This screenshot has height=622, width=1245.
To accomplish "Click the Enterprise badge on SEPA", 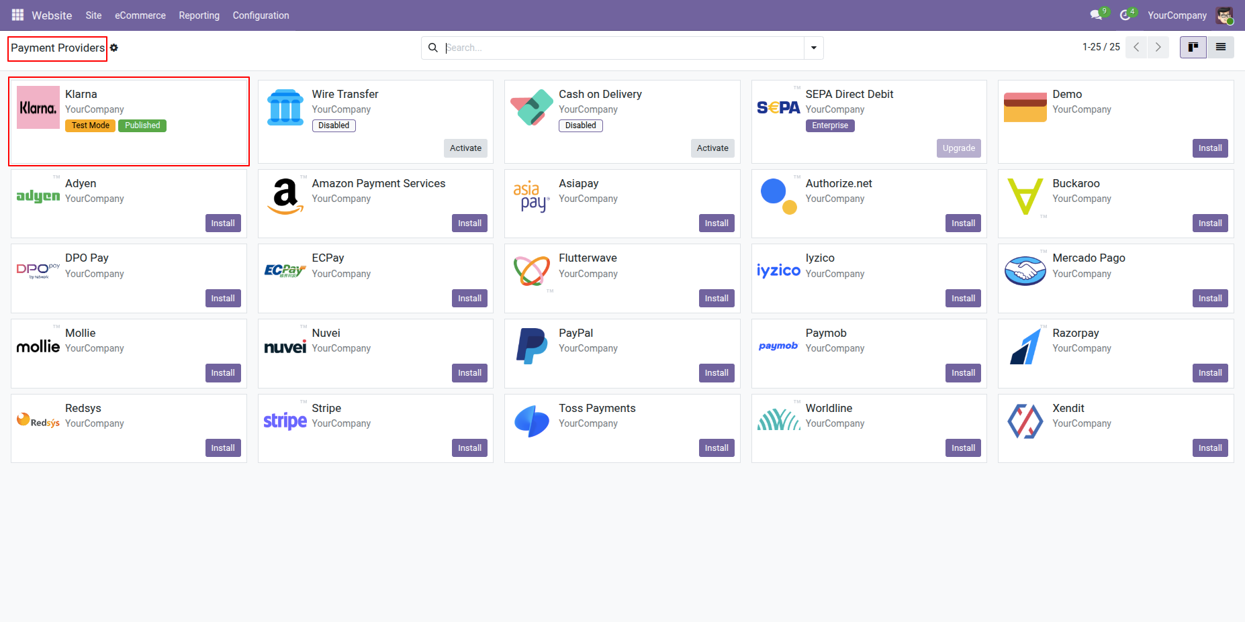I will point(830,125).
